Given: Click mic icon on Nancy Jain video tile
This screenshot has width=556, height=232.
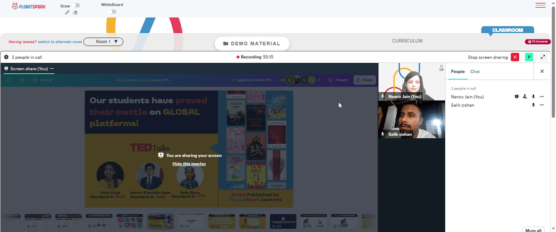Looking at the screenshot, I should (383, 97).
